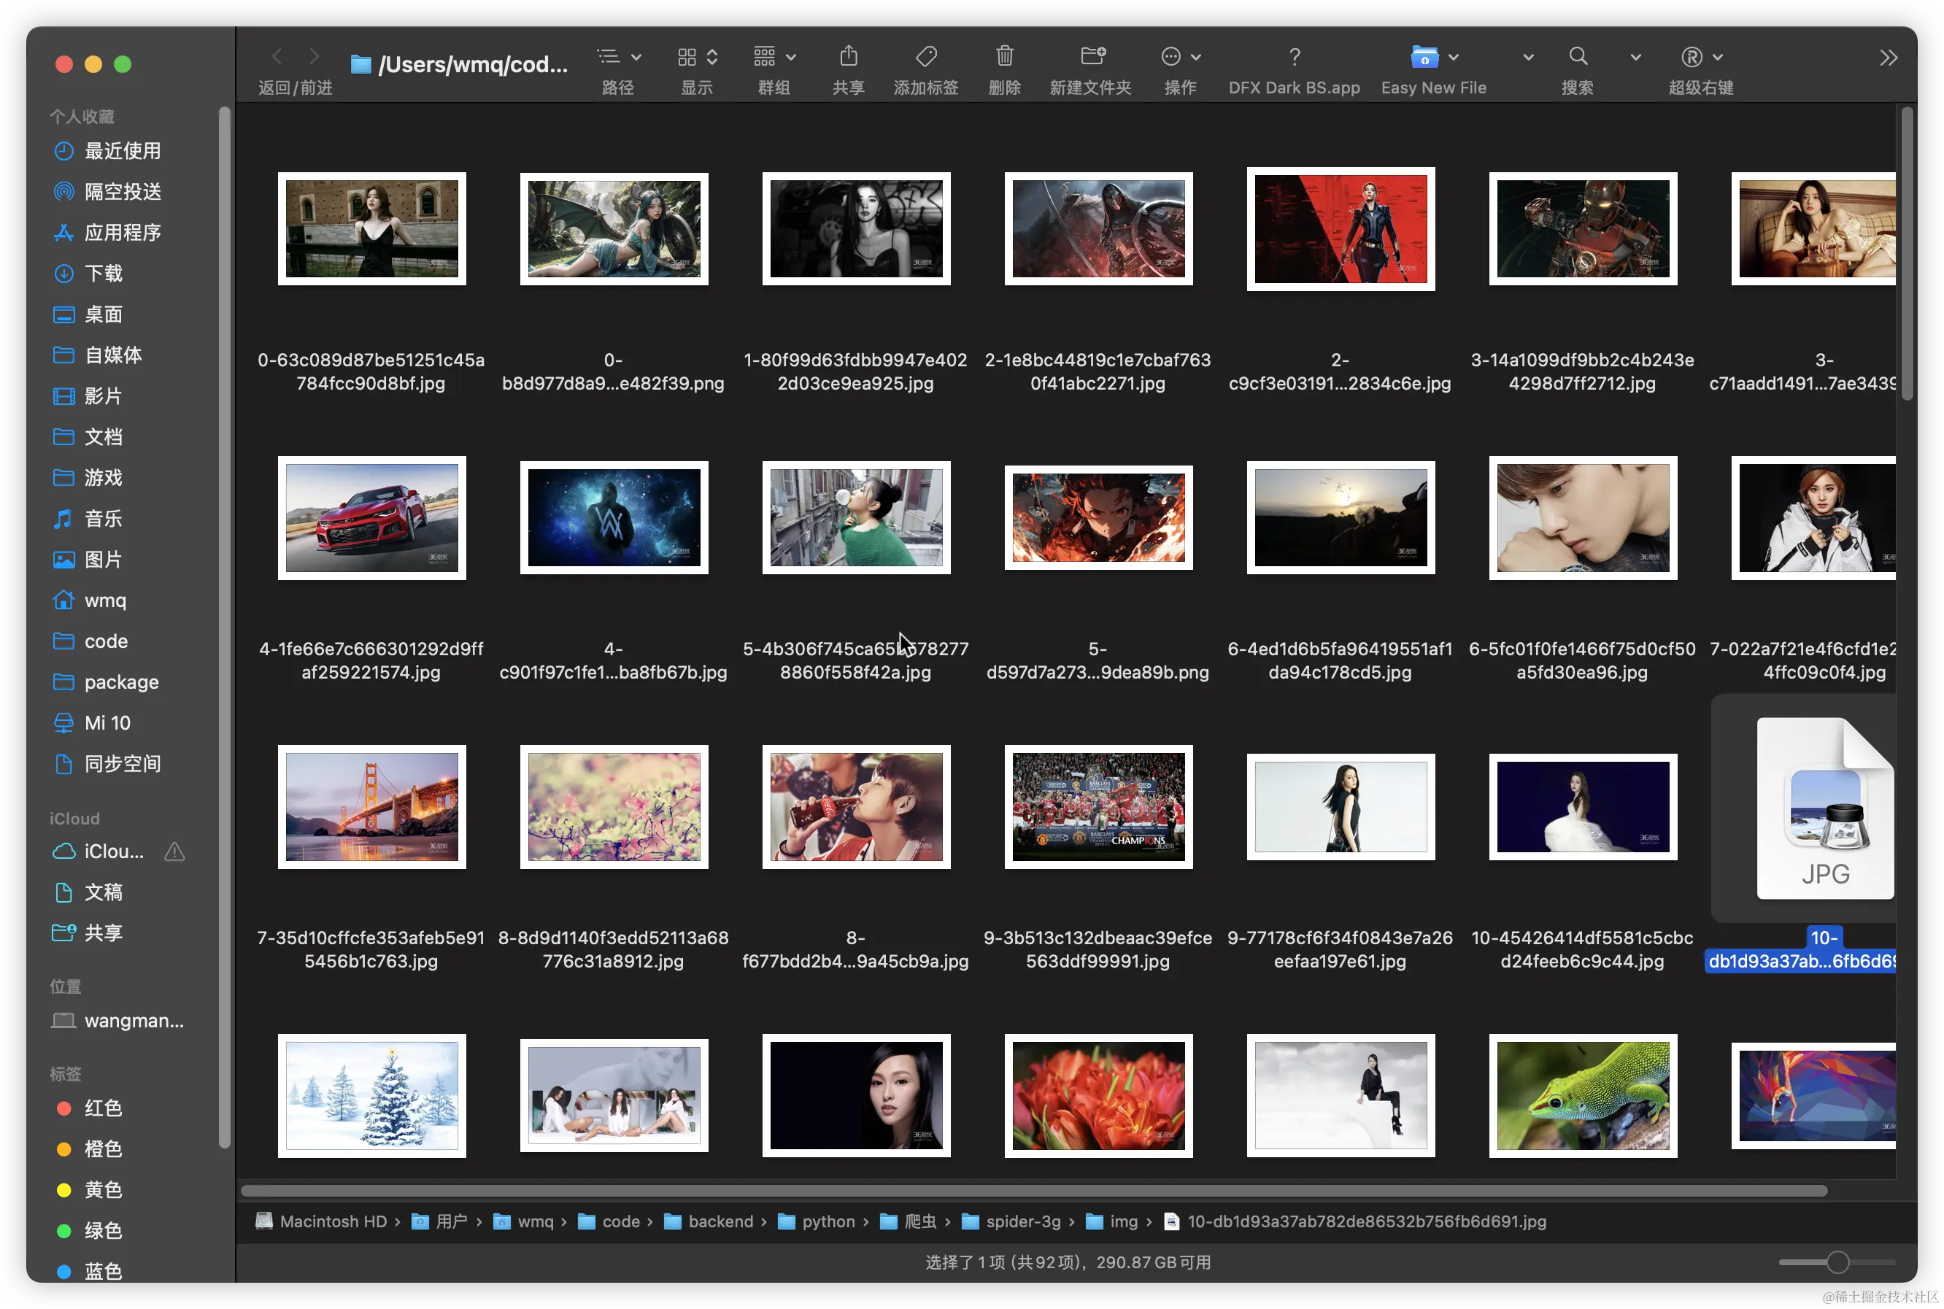Click the DFX Dark BS.app question icon
1944x1309 pixels.
(x=1294, y=57)
